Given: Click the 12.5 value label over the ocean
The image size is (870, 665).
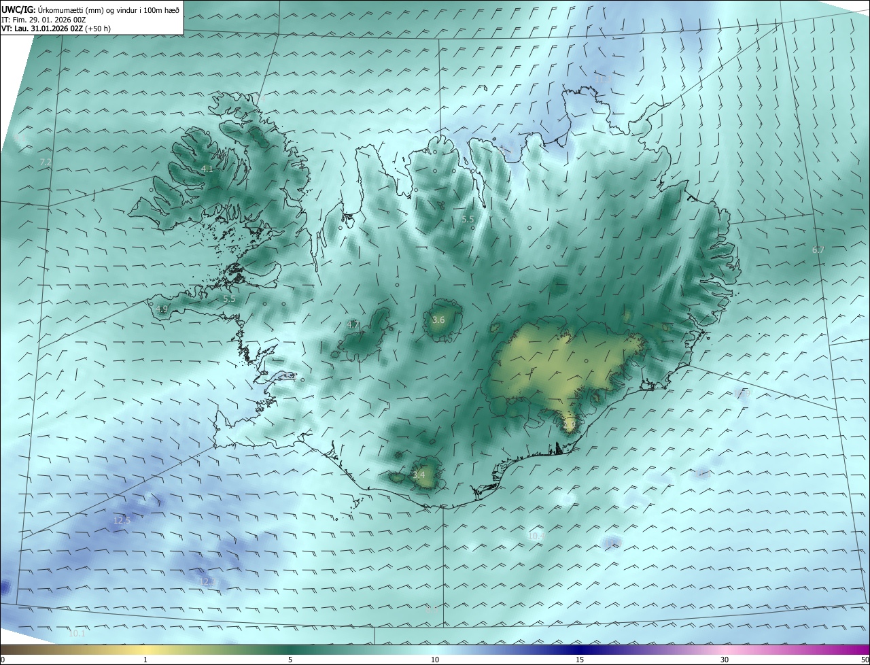Looking at the screenshot, I should click(122, 520).
